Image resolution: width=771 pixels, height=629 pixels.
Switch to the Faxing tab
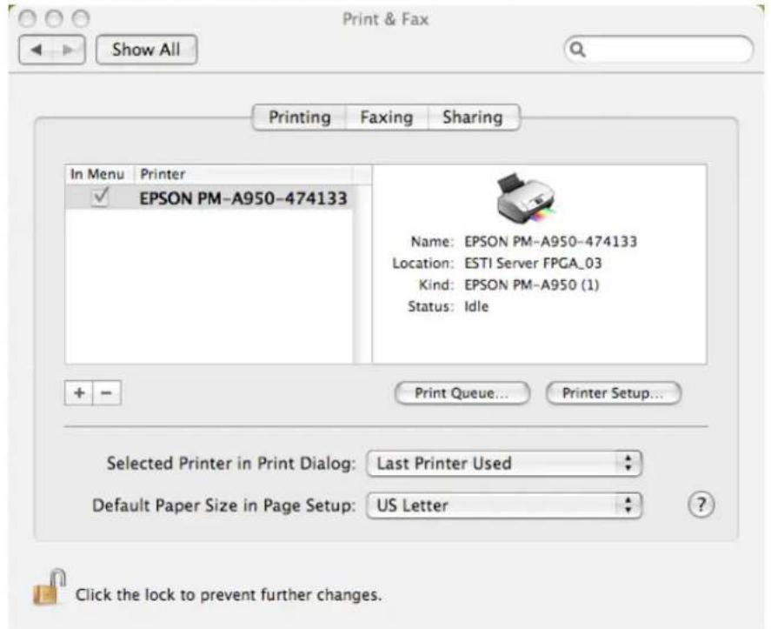point(387,117)
